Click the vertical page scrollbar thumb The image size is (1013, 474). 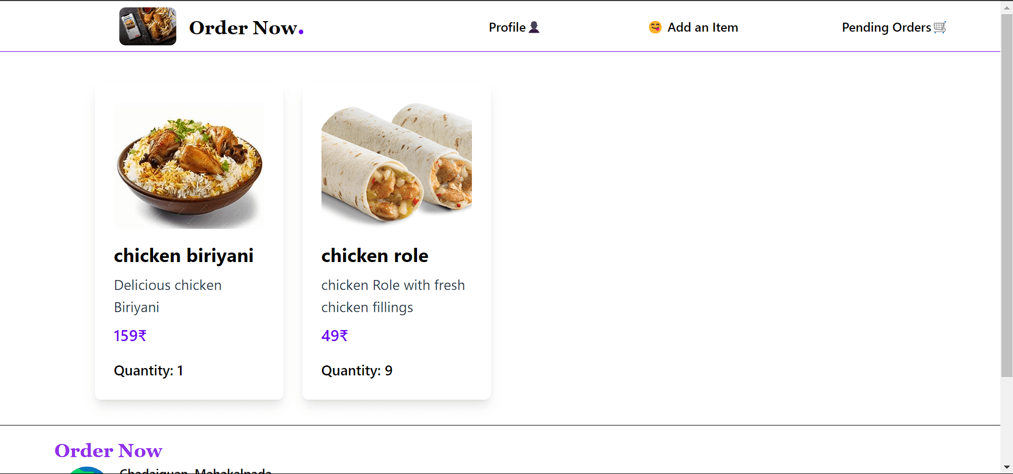[x=1007, y=195]
